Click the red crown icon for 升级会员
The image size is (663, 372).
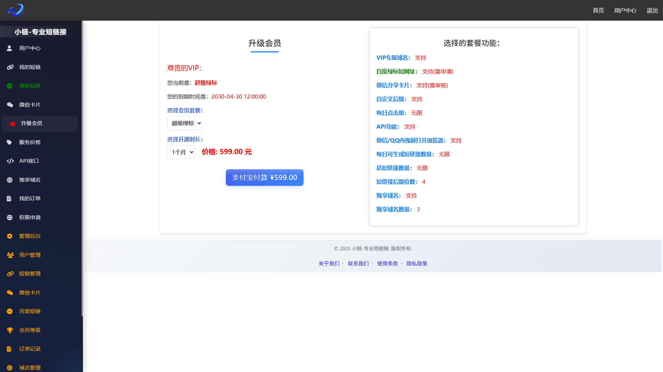(x=13, y=123)
